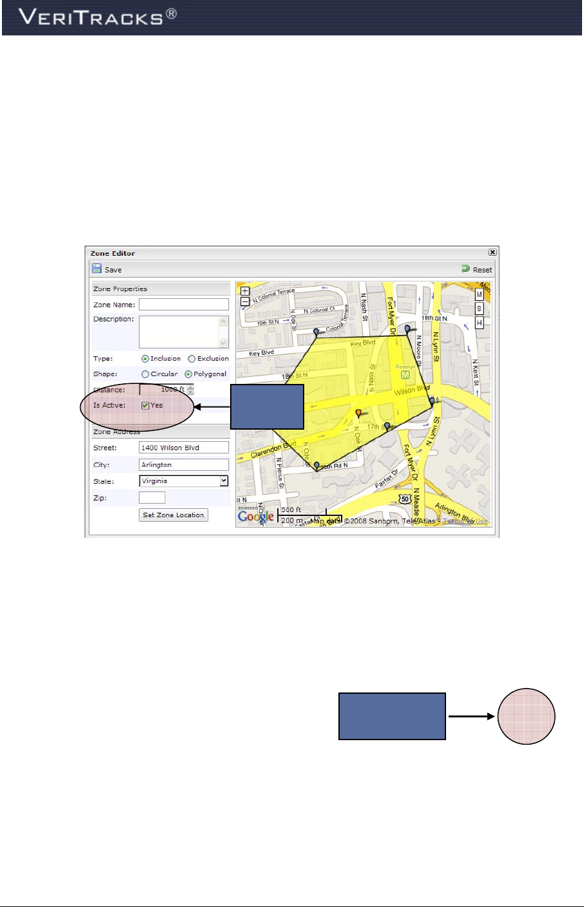Select the Exclusion zone type

click(191, 359)
